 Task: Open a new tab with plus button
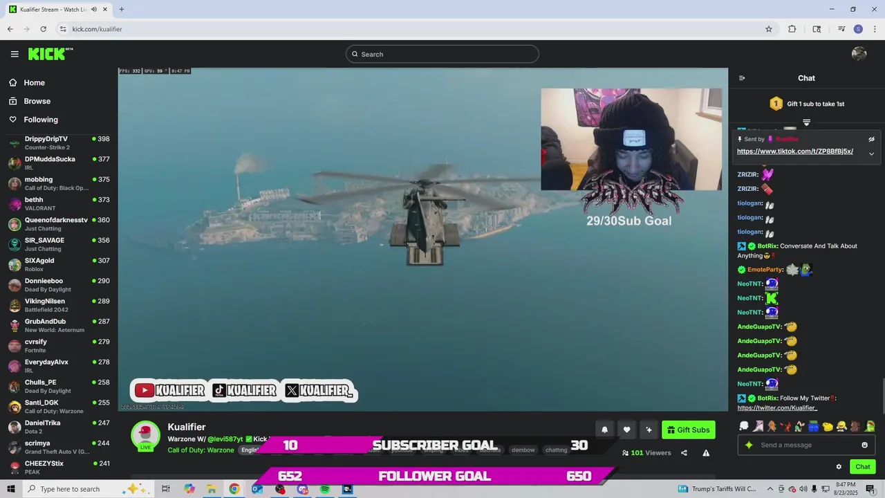point(122,9)
